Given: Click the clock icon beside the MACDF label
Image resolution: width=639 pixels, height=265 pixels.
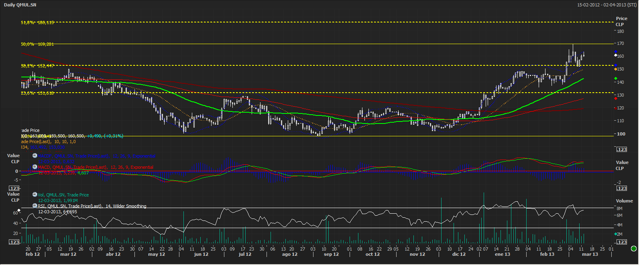Looking at the screenshot, I should coord(35,156).
